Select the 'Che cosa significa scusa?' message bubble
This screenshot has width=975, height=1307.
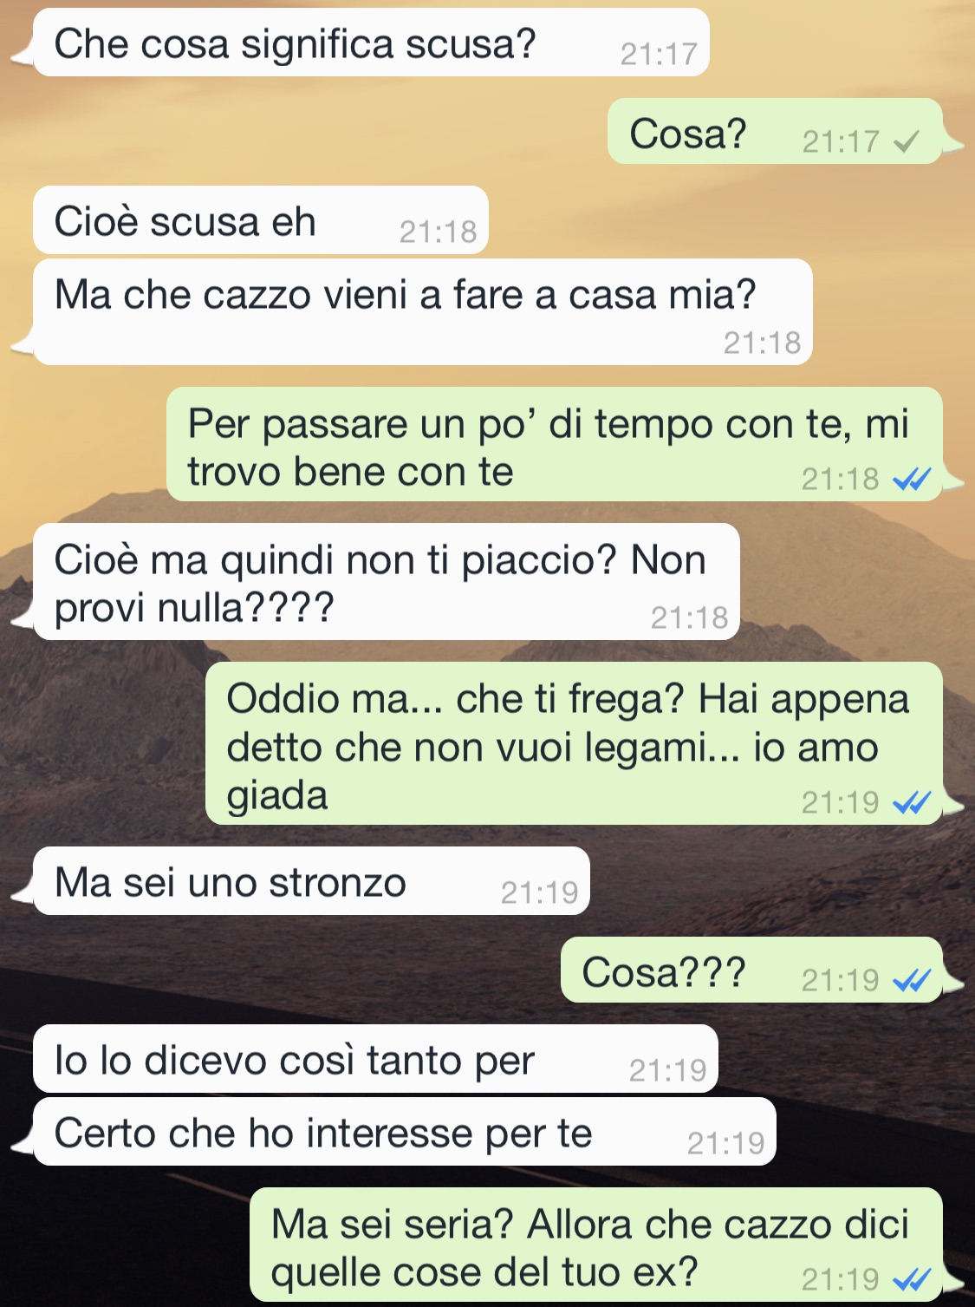tap(371, 42)
